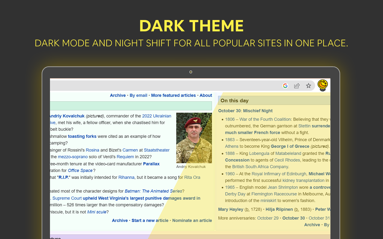Click the Mini scule link
This screenshot has width=383, height=239.
point(97,212)
